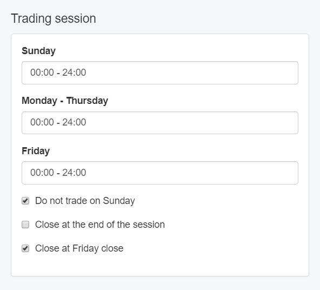Focus the Monday - Thursday hours input field
Image resolution: width=320 pixels, height=290 pixels.
(x=160, y=123)
